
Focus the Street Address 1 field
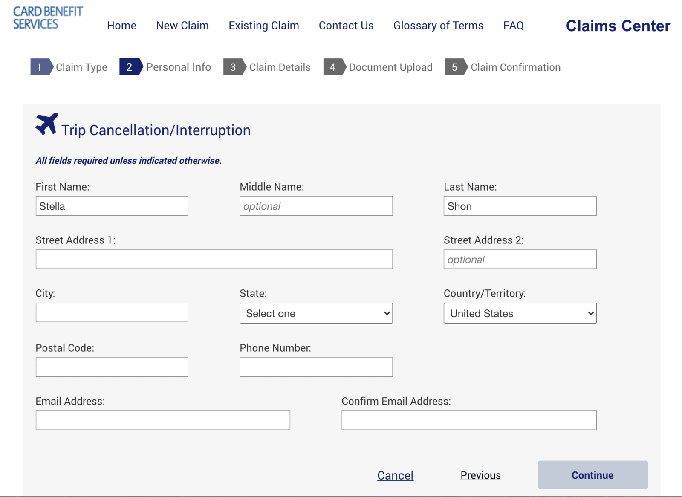click(x=214, y=259)
